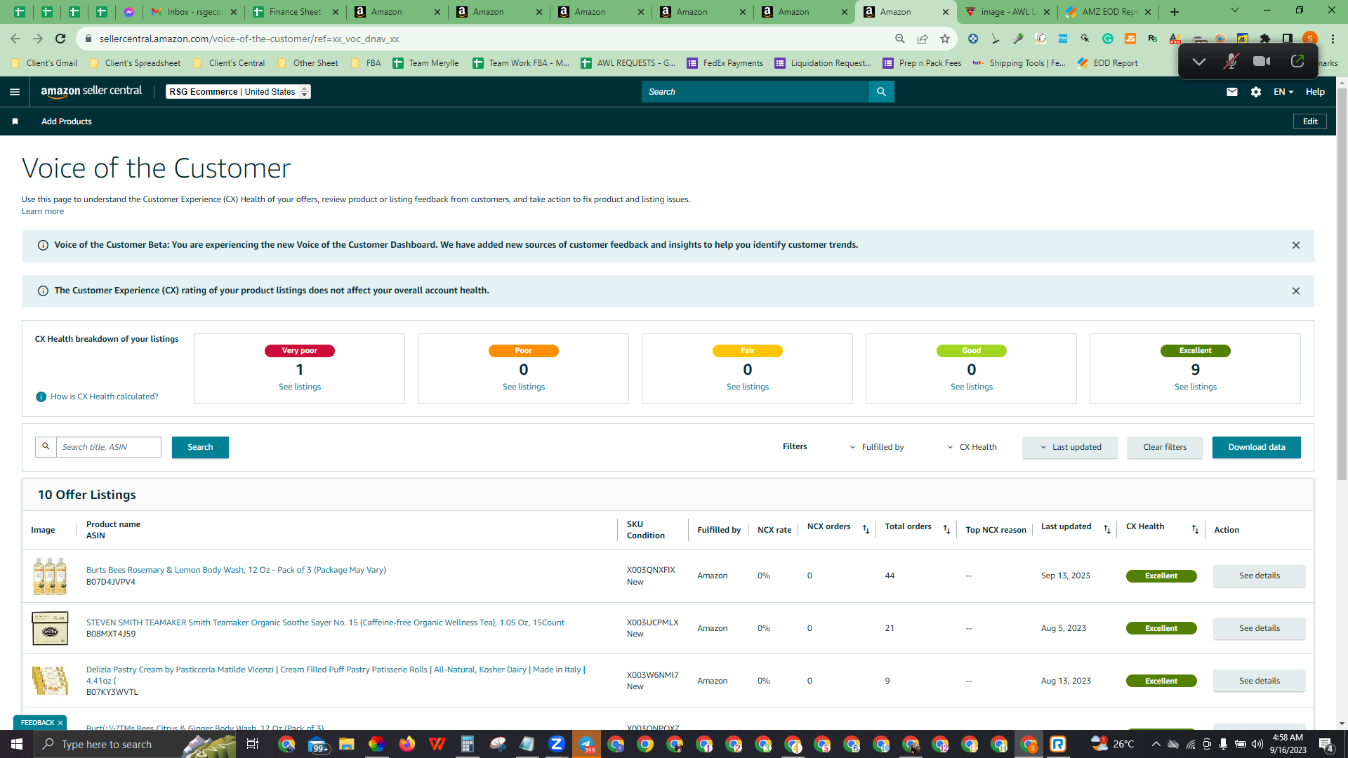The image size is (1348, 758).
Task: Open the Calculator app in taskbar
Action: click(467, 744)
